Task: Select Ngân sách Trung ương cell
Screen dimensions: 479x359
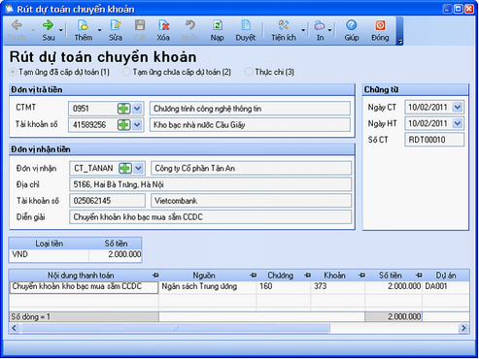Action: click(207, 286)
